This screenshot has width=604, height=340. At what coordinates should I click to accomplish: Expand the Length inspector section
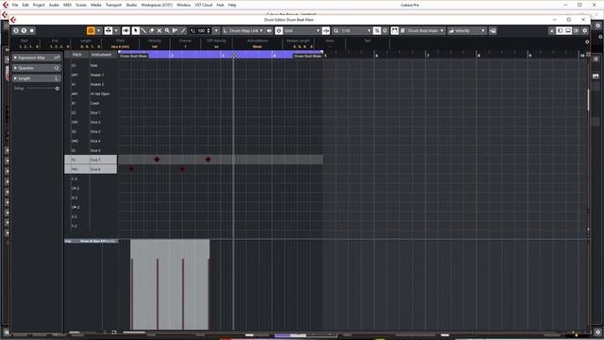37,78
